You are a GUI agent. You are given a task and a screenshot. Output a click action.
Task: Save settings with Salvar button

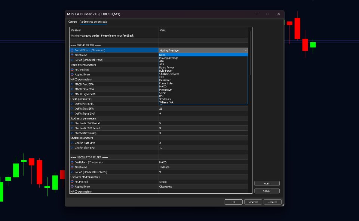(267, 191)
